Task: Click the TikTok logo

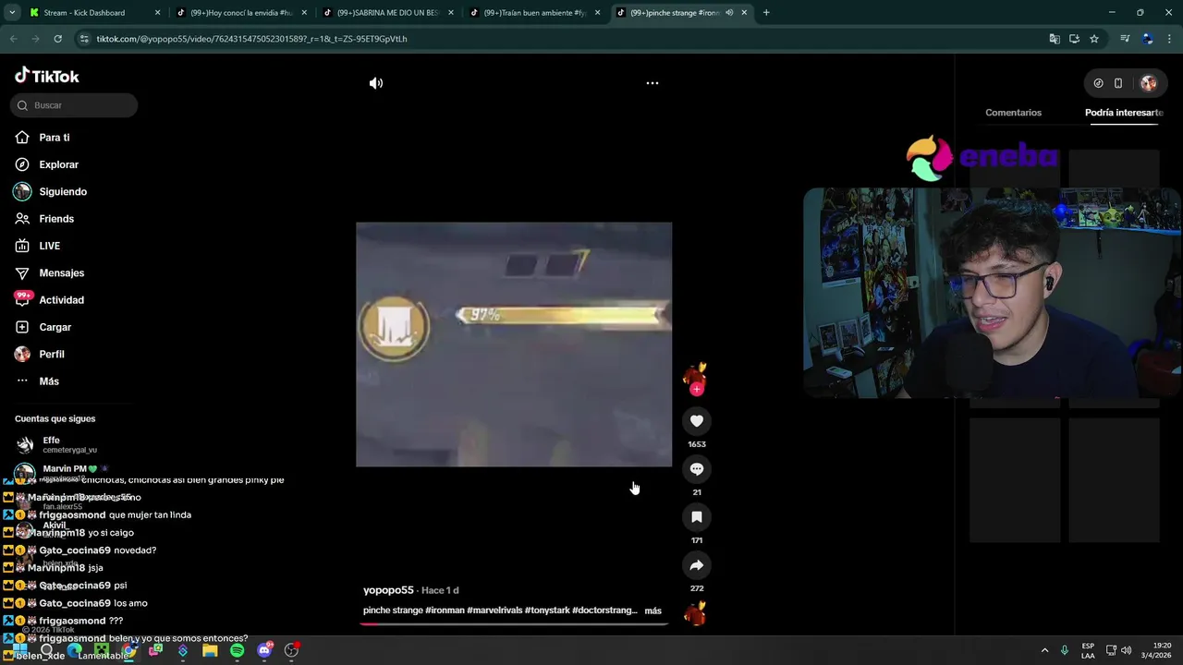Action: point(47,77)
